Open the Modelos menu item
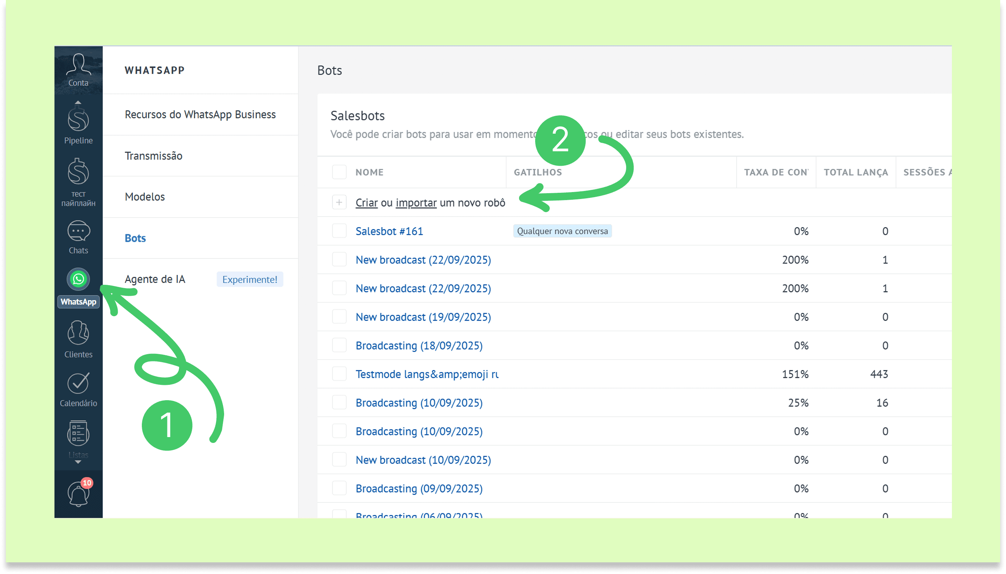 [x=145, y=197]
